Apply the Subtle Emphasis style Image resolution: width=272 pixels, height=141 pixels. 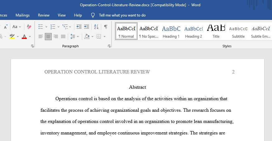coord(261,31)
